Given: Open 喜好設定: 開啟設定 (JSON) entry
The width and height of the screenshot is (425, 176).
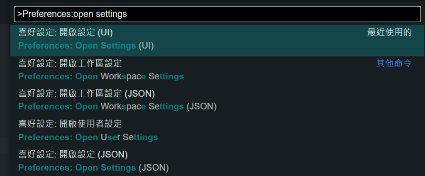Looking at the screenshot, I should pyautogui.click(x=73, y=155).
